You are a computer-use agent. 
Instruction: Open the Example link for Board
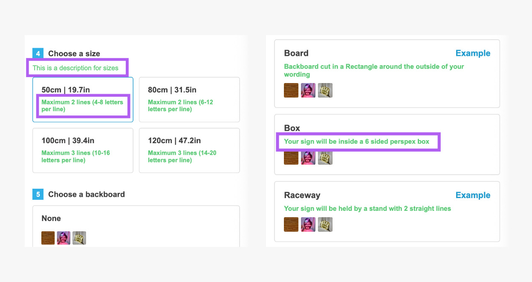(473, 53)
